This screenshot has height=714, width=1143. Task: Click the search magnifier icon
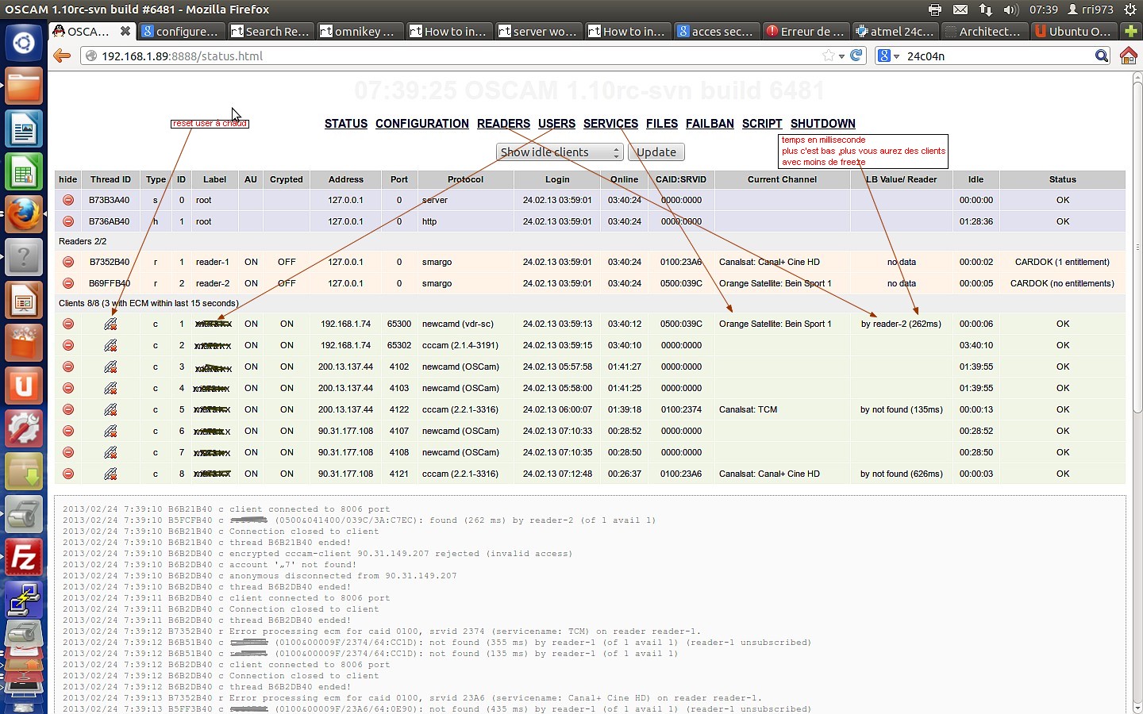[1101, 56]
